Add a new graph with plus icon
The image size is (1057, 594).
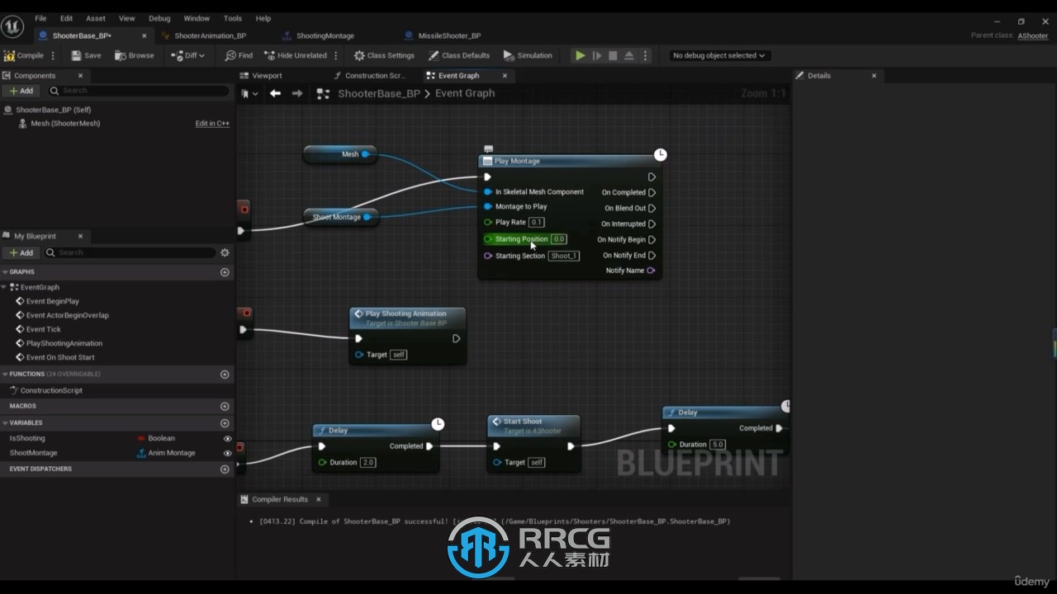point(225,271)
